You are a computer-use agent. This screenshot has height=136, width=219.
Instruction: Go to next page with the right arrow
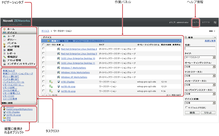(46, 95)
